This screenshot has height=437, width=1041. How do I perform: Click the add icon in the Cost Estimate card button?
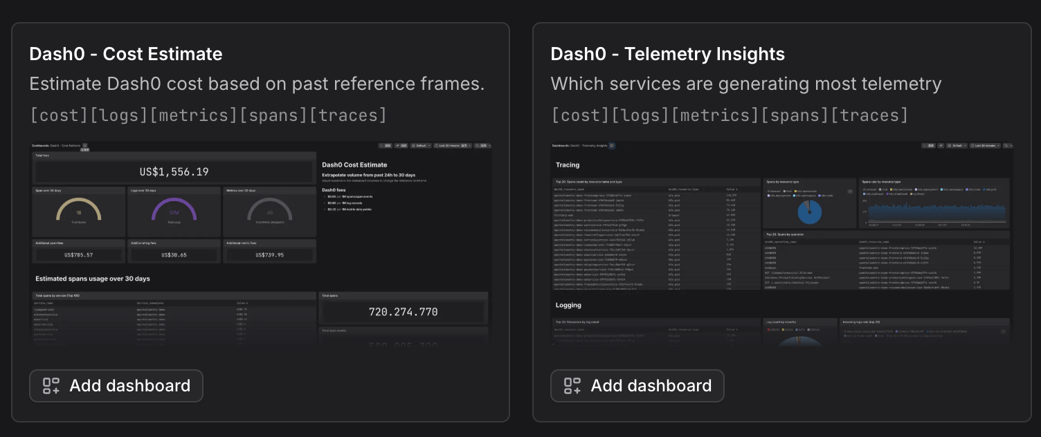tap(51, 386)
